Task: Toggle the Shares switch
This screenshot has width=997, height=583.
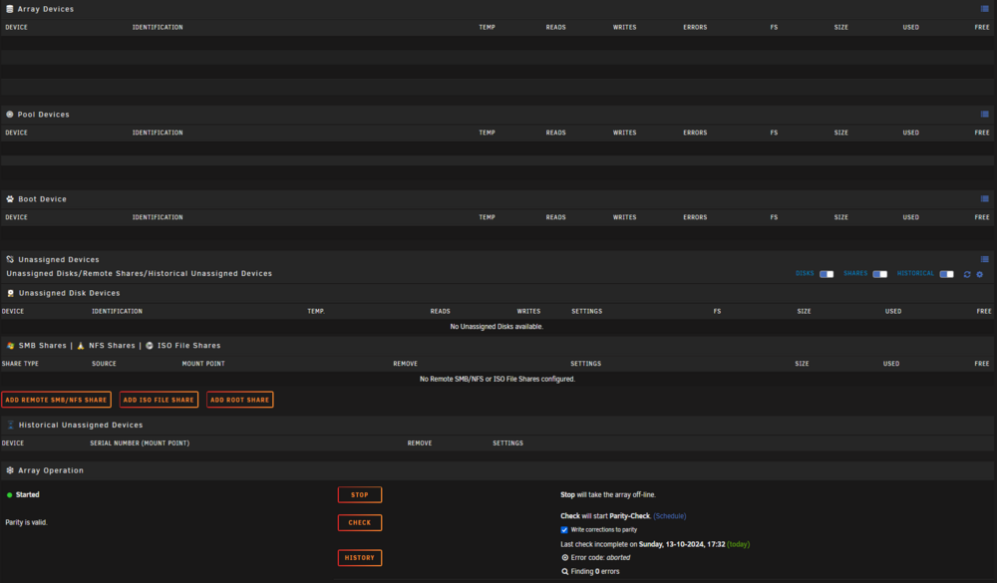Action: (880, 274)
